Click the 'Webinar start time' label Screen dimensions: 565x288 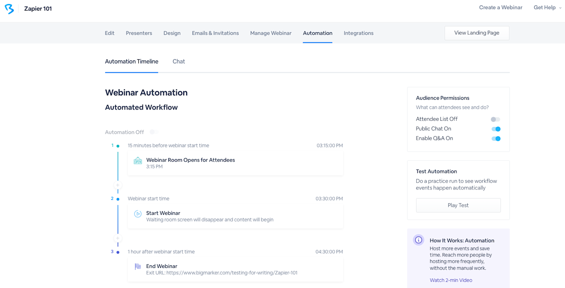coord(149,199)
